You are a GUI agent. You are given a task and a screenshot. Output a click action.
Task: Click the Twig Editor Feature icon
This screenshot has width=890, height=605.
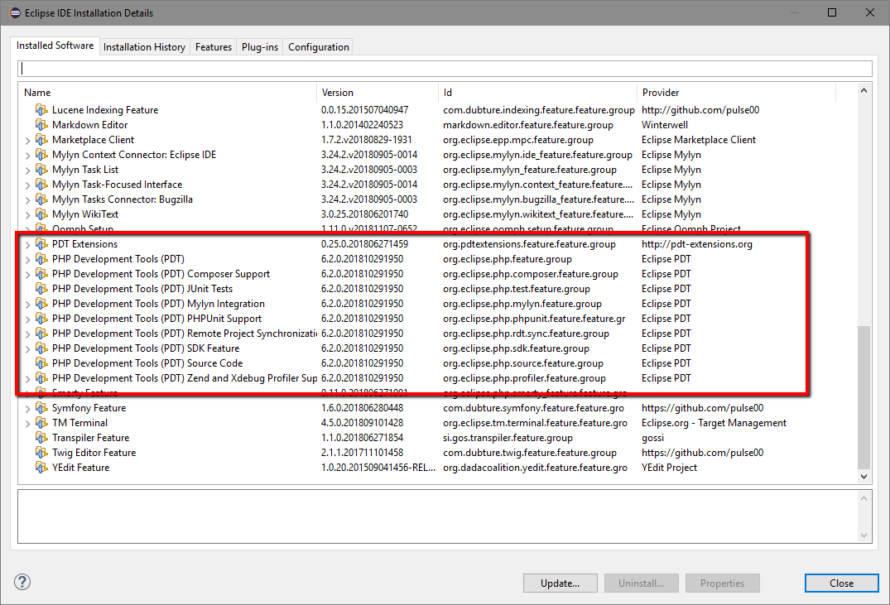point(41,453)
